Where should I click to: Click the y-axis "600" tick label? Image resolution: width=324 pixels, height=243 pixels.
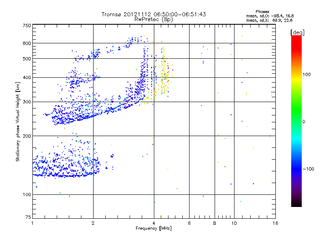[x=27, y=43]
